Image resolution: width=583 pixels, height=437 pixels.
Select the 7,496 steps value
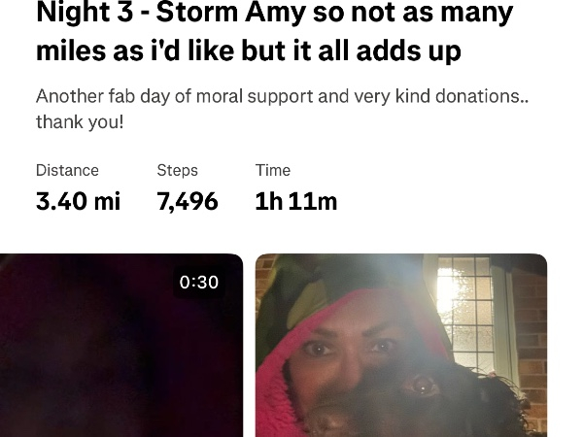click(x=188, y=201)
